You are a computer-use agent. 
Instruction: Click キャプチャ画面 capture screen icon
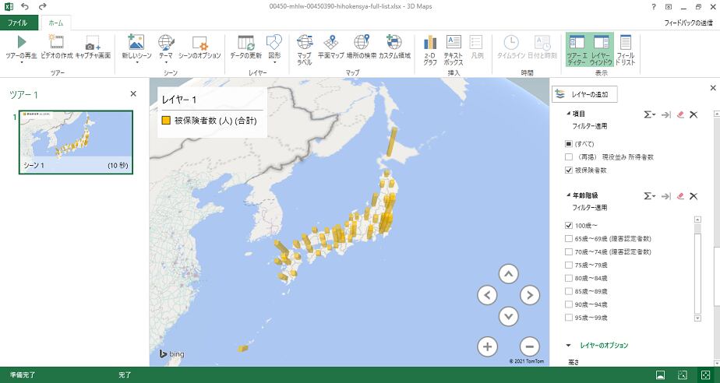pyautogui.click(x=93, y=43)
